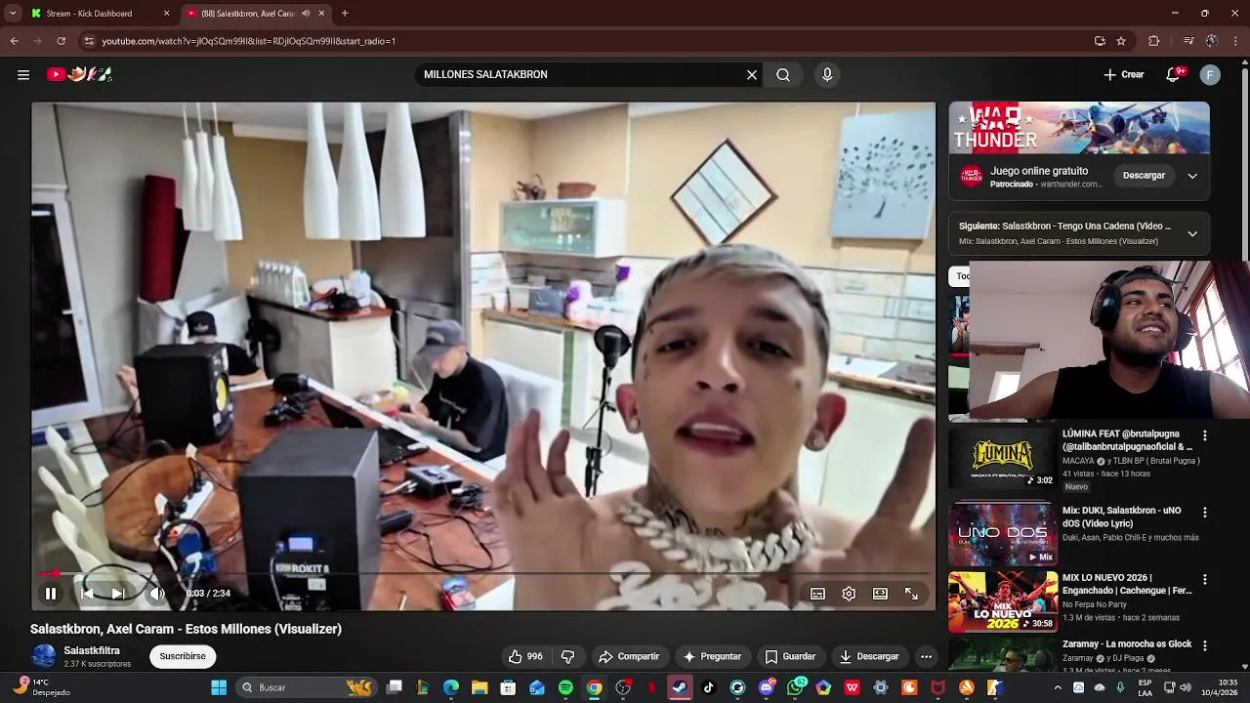Share the video using Compartir
Screen dimensions: 1250x703
629,656
